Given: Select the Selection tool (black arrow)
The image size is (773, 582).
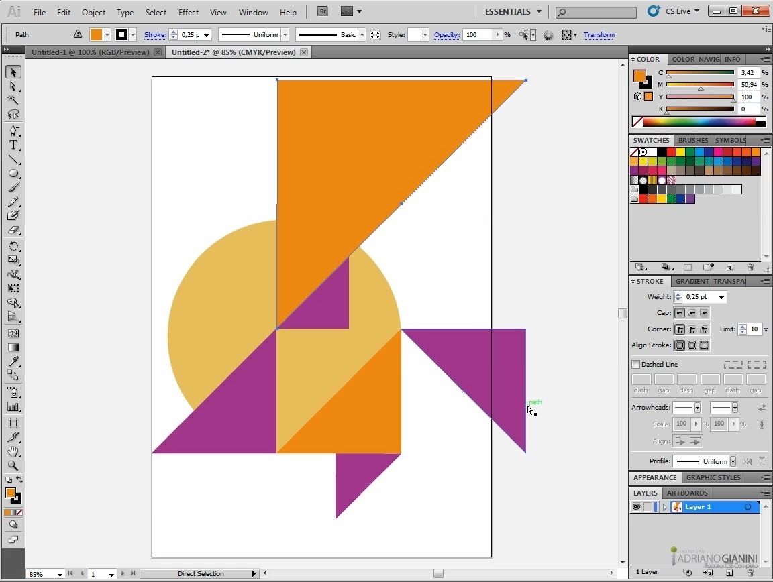Looking at the screenshot, I should 13,72.
